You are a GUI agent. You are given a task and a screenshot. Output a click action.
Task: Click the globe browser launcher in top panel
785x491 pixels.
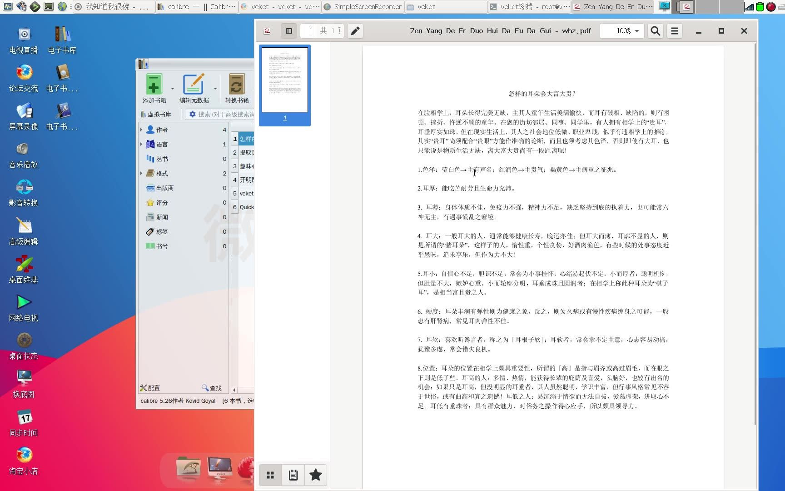point(62,6)
